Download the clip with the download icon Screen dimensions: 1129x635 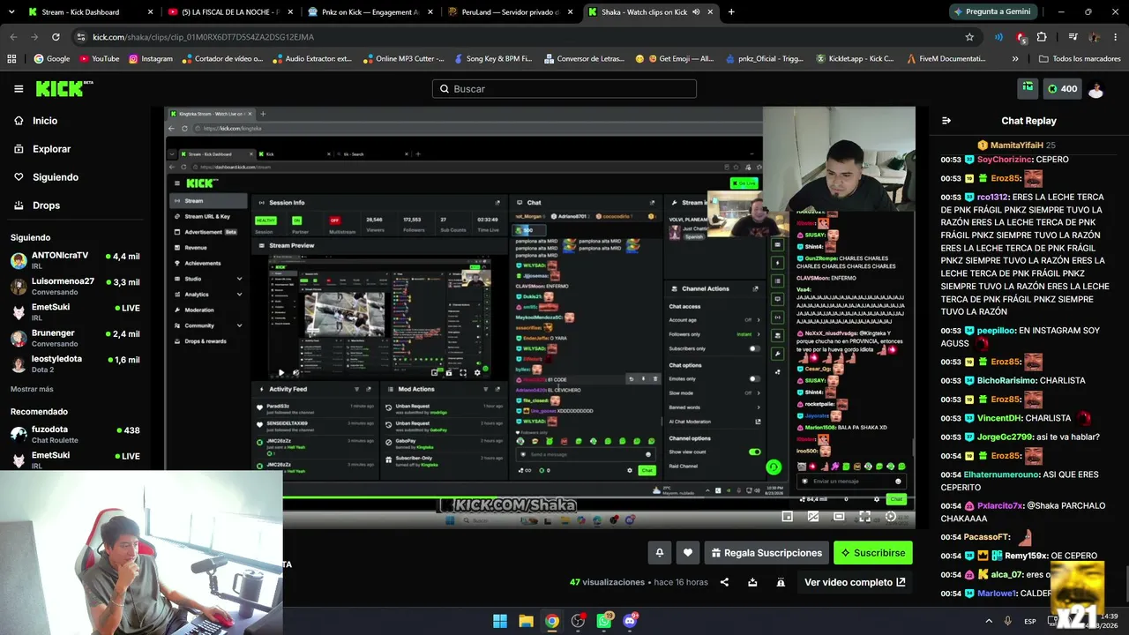tap(752, 582)
